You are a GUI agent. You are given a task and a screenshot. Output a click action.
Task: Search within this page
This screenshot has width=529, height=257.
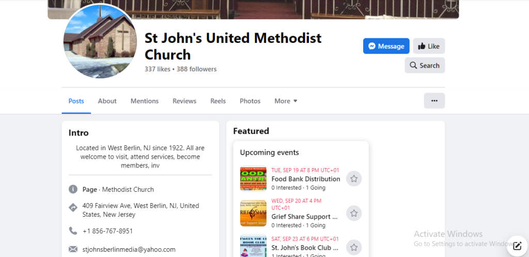coord(425,65)
